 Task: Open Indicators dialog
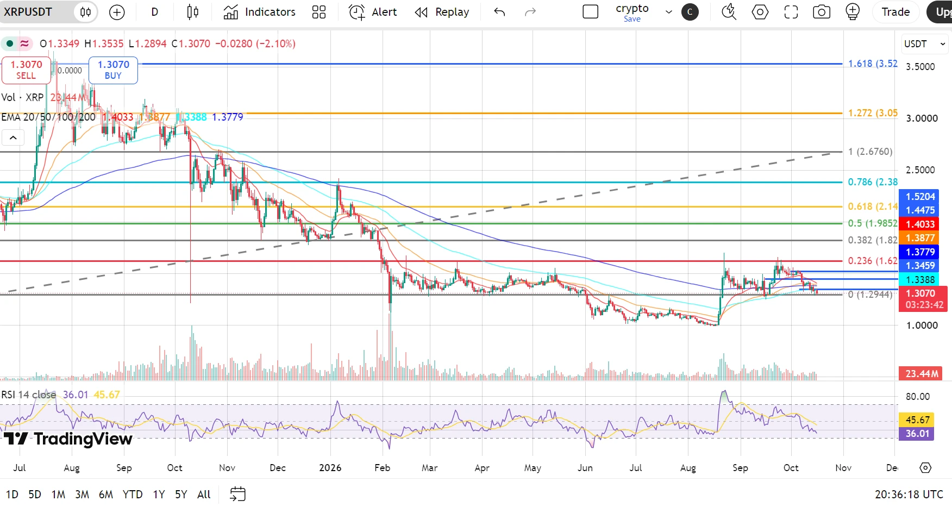click(x=259, y=12)
